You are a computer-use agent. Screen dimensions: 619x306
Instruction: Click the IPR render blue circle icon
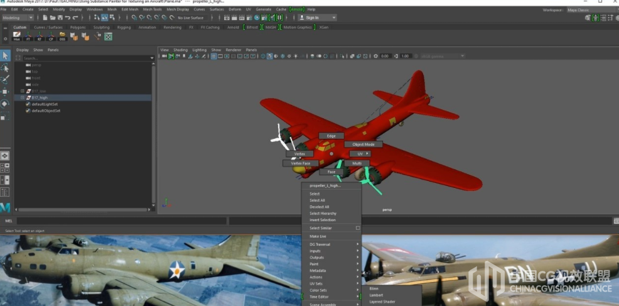pos(257,18)
